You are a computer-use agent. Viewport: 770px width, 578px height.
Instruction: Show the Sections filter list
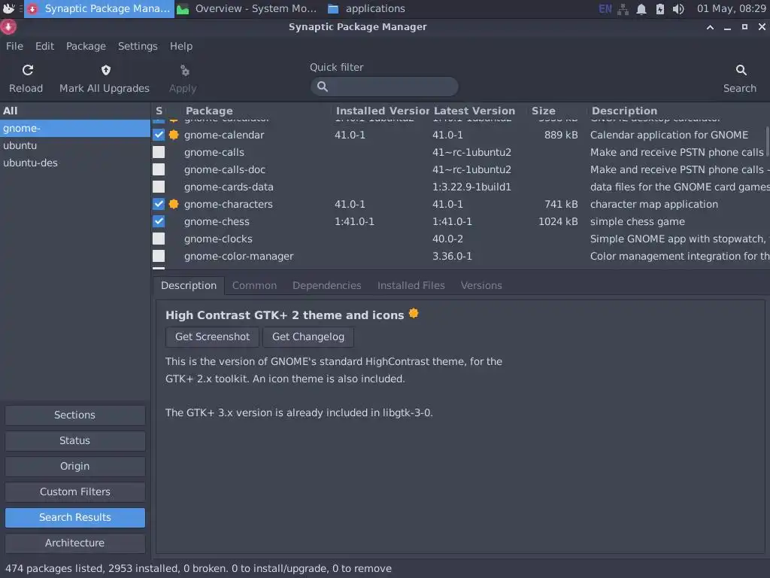point(74,415)
